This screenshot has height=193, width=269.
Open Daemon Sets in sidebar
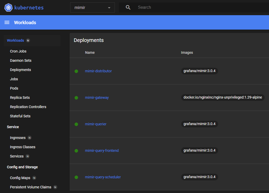point(21,60)
